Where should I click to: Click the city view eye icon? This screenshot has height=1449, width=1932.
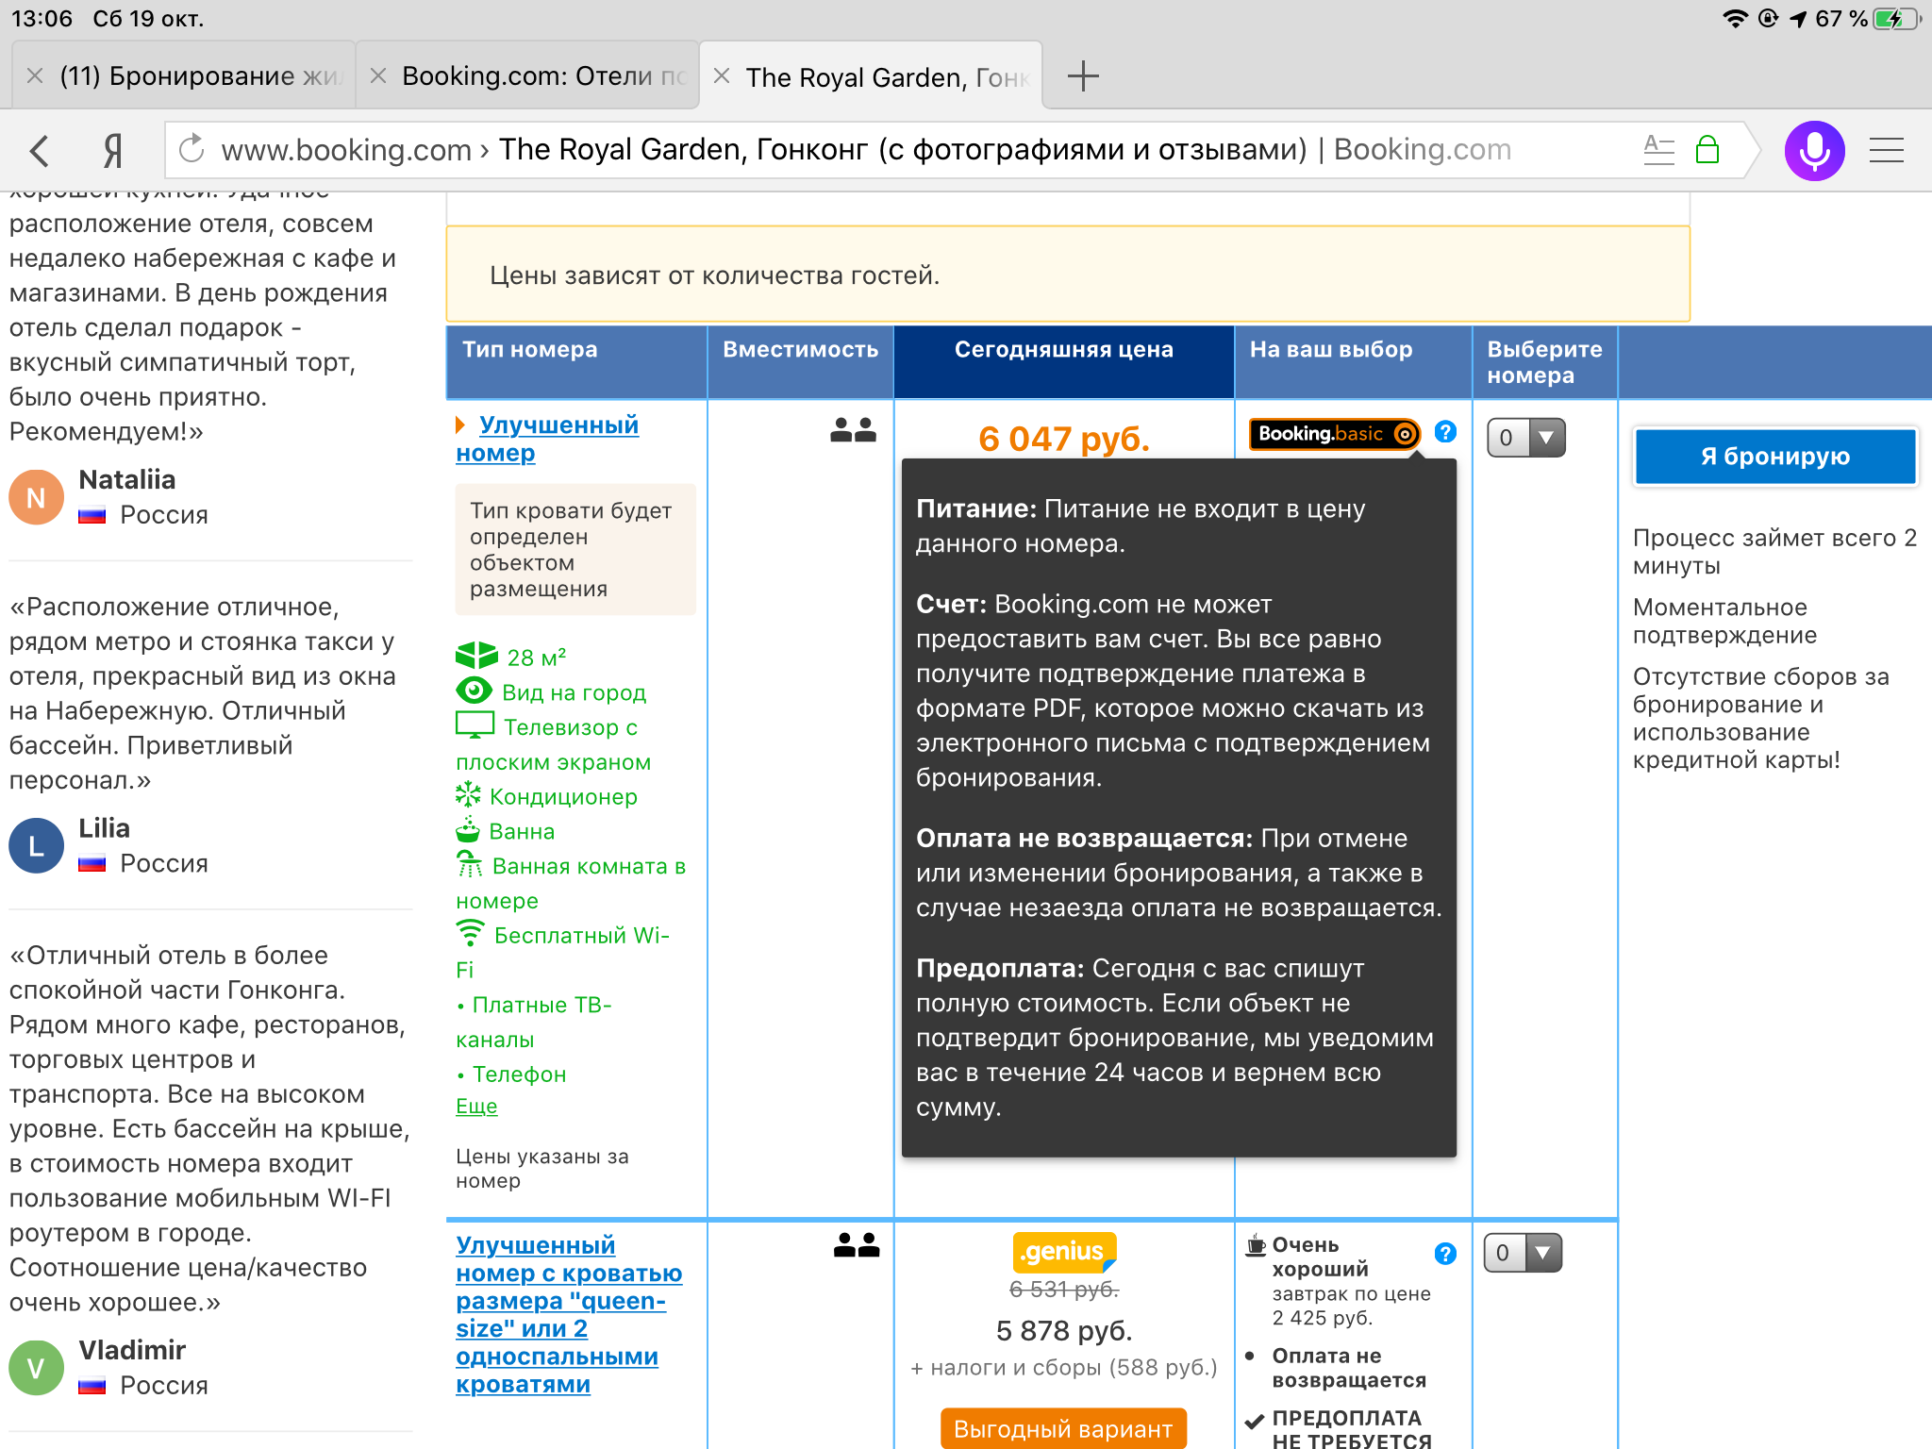(475, 691)
